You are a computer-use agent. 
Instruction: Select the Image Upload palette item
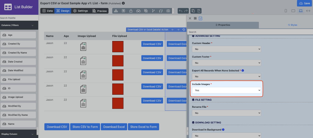[18, 97]
